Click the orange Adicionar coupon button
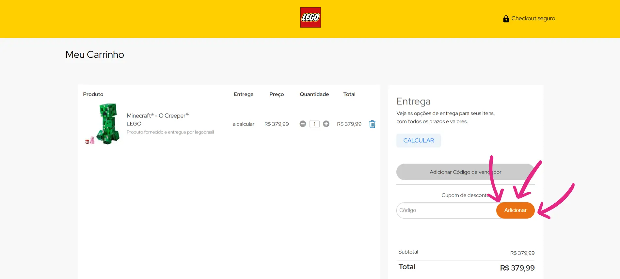 516,210
